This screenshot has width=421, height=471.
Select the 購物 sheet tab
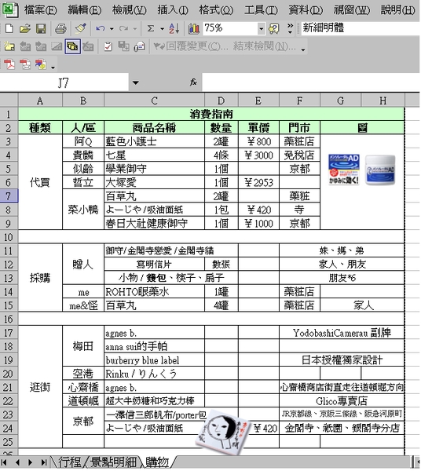pyautogui.click(x=157, y=462)
